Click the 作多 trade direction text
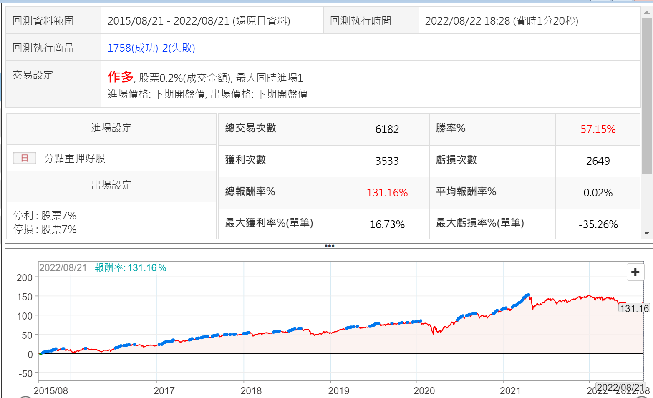 point(121,77)
